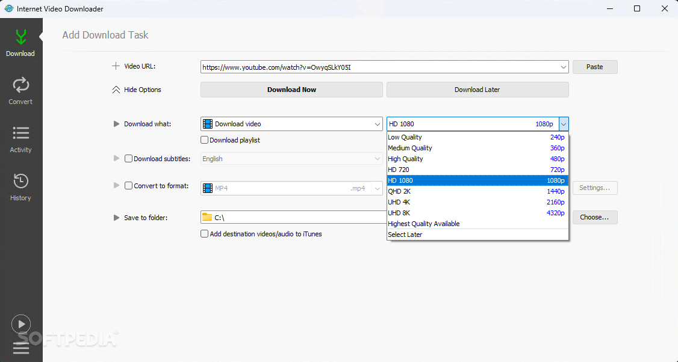Check Add destination videos/audio to iTunes
Screen dimensions: 678x362
tap(205, 234)
